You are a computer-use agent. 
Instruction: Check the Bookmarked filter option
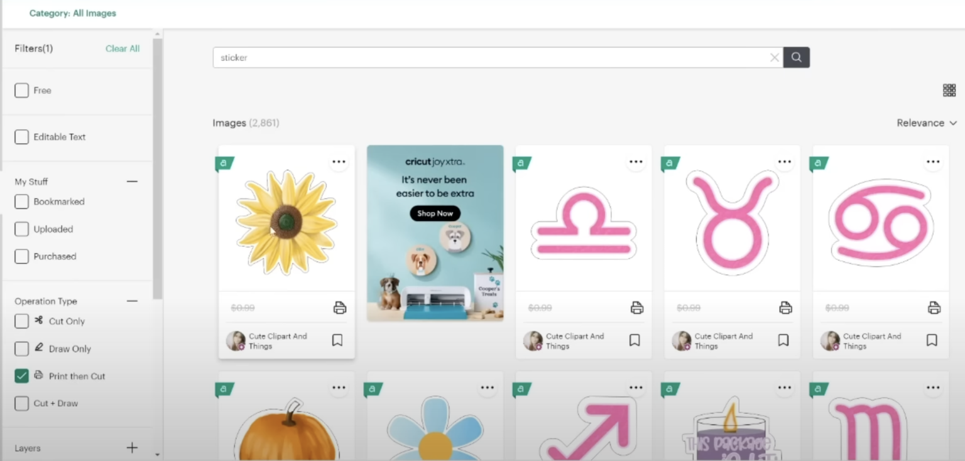click(22, 202)
